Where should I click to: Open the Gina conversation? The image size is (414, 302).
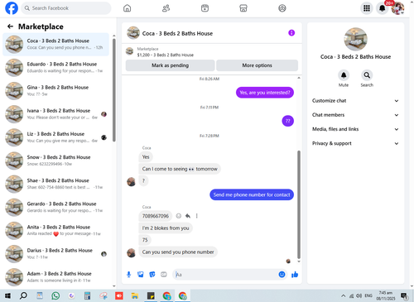pyautogui.click(x=55, y=91)
